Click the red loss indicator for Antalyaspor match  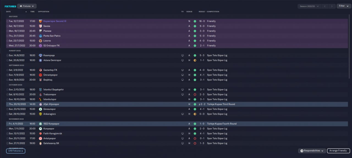tap(195, 138)
